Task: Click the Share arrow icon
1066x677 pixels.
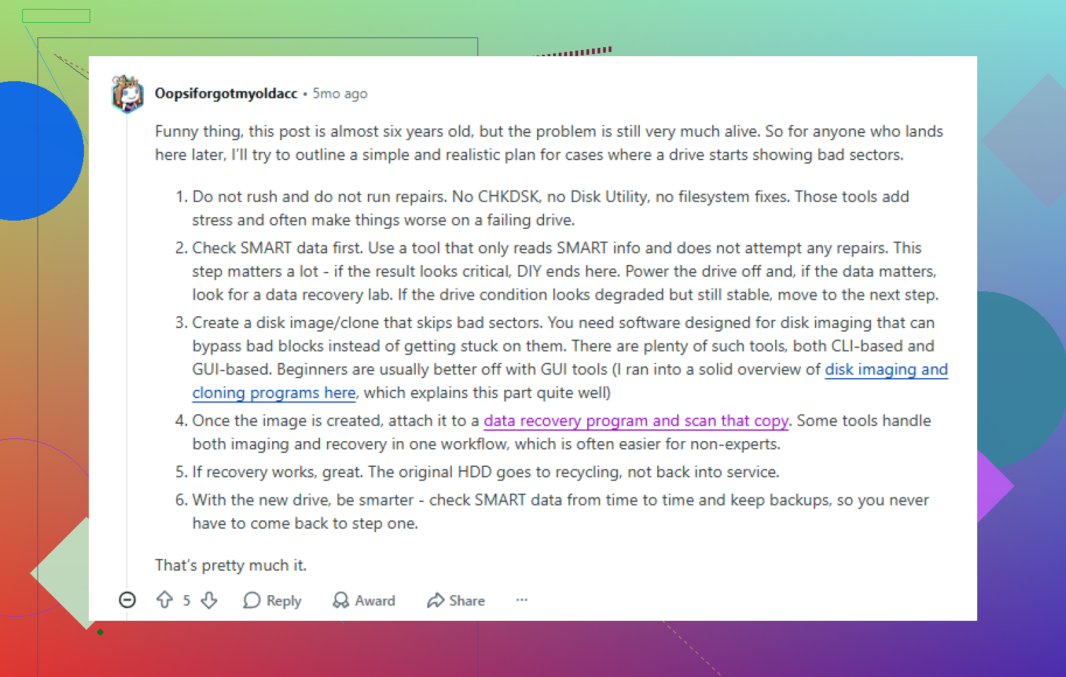Action: tap(435, 600)
